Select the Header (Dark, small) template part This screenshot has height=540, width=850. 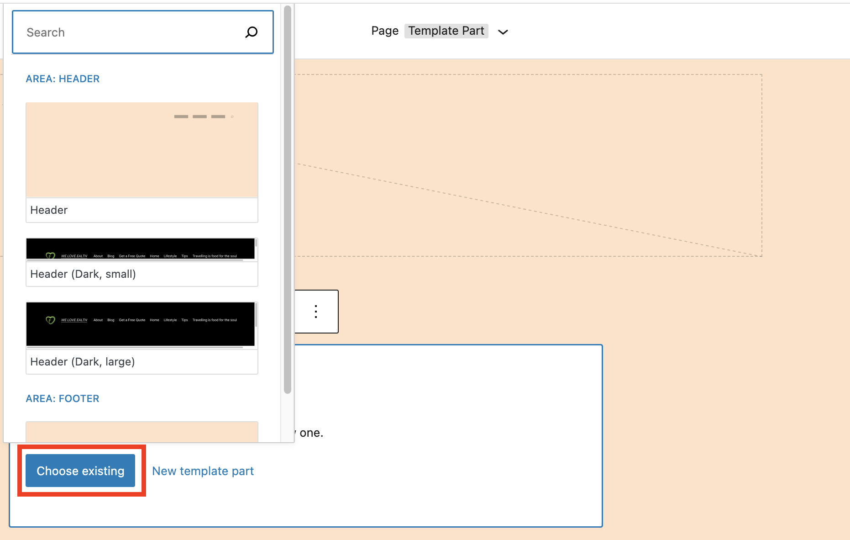click(142, 261)
